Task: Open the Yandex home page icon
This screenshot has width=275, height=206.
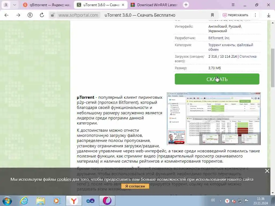Action: (x=30, y=15)
